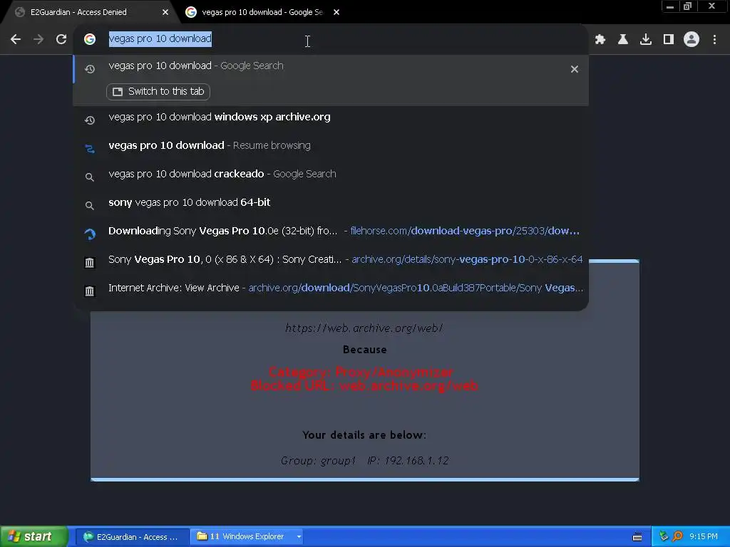Restore down the Chrome window
The height and width of the screenshot is (547, 730).
coord(687,6)
